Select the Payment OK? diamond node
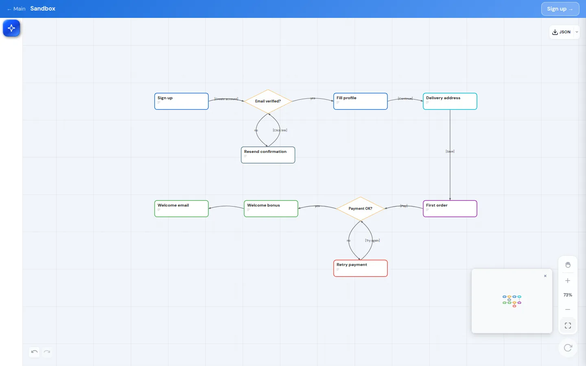The width and height of the screenshot is (586, 366). 361,209
